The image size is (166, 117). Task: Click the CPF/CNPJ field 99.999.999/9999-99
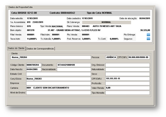(x=139, y=57)
